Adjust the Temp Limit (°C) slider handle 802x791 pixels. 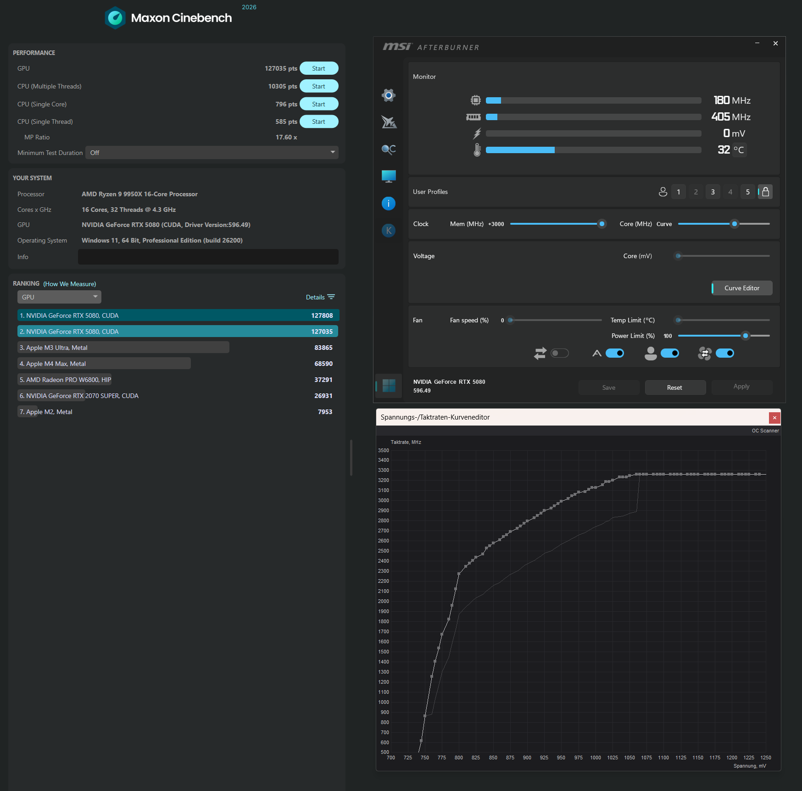(678, 320)
